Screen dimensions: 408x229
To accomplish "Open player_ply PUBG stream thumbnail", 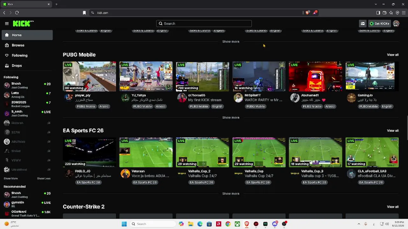I will tap(90, 76).
